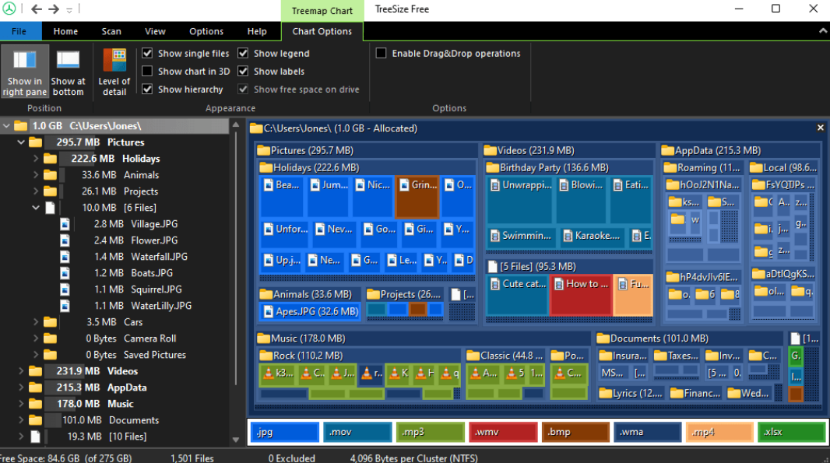The width and height of the screenshot is (830, 463).
Task: Close the treemap chart pane
Action: [821, 128]
